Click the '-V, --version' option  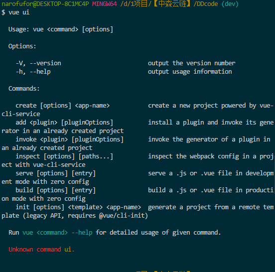38,63
